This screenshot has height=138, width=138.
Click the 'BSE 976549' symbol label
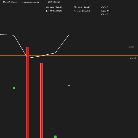(x=54, y=2)
